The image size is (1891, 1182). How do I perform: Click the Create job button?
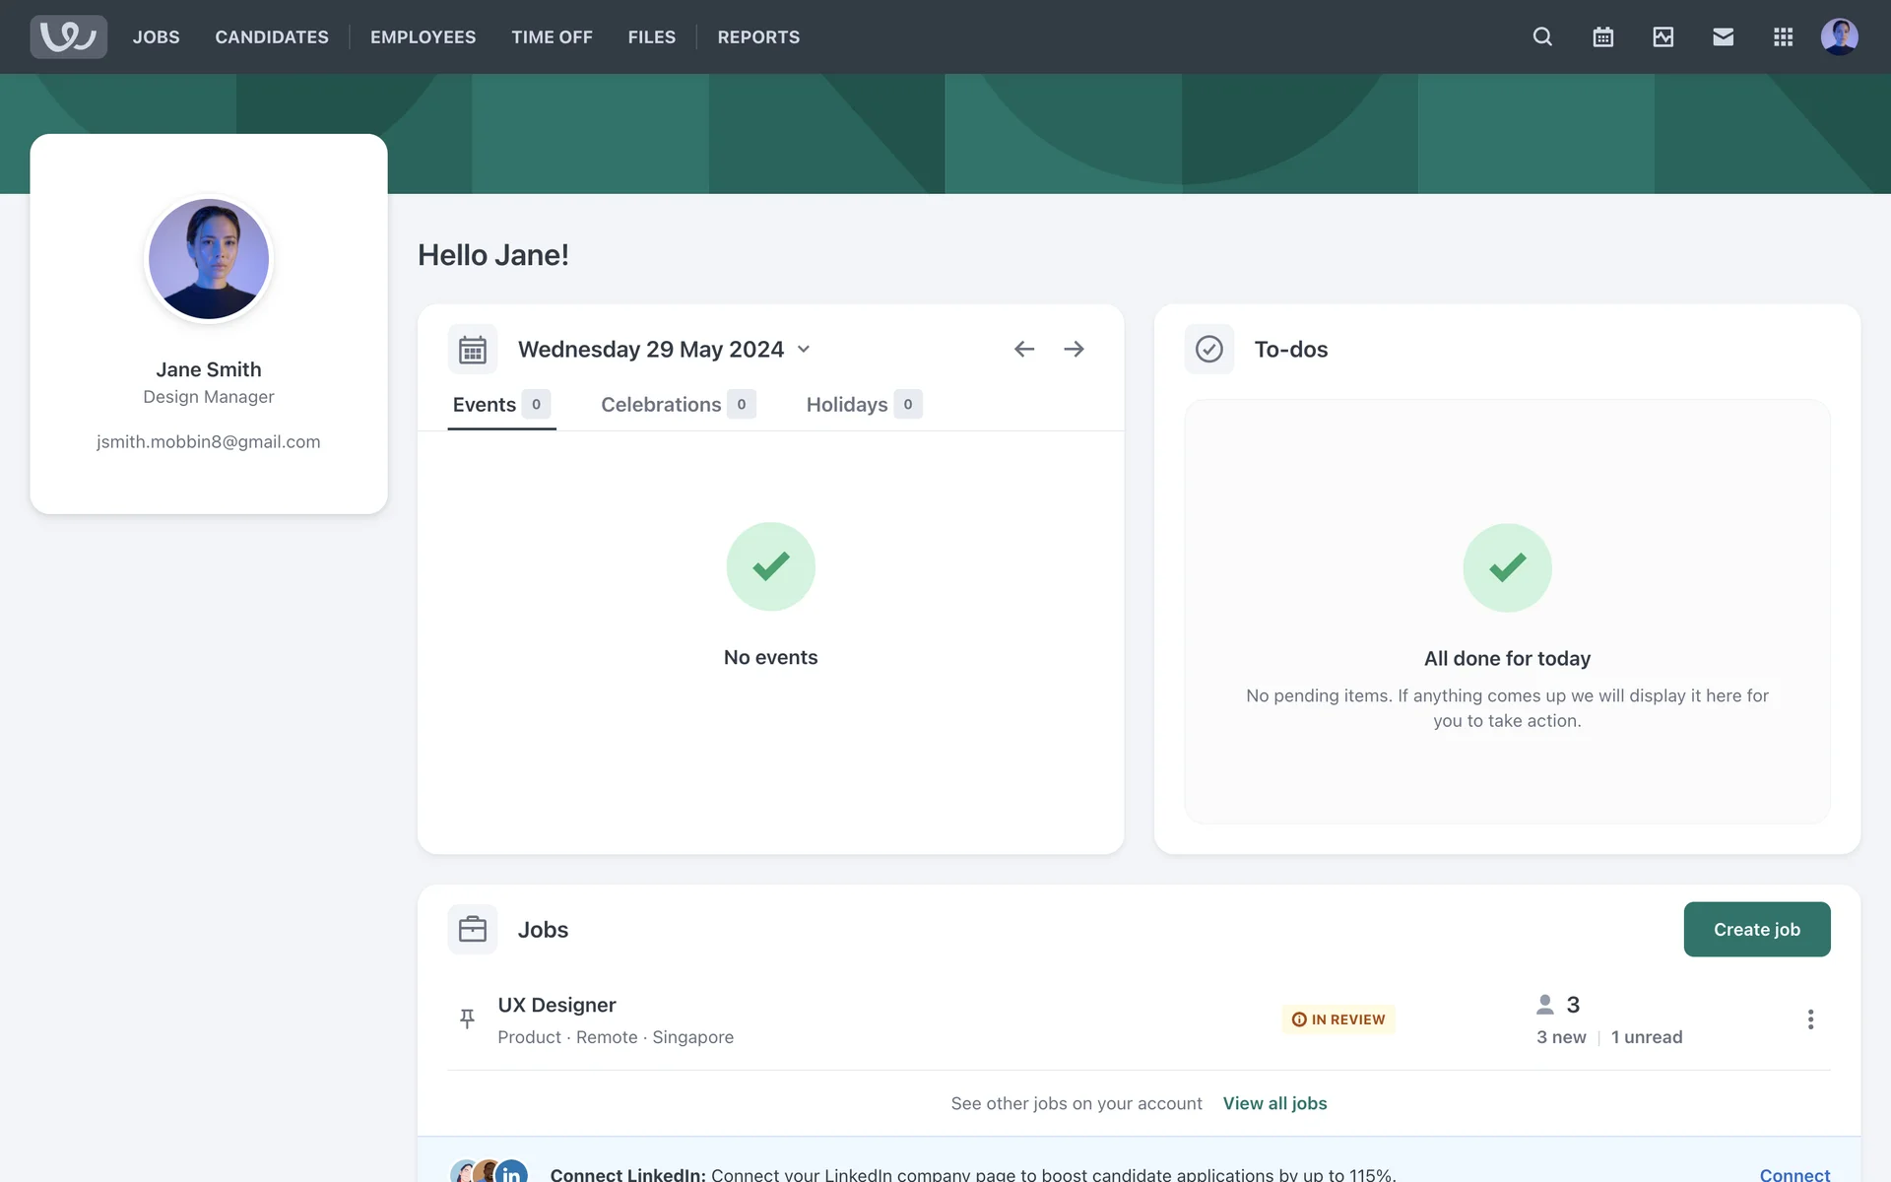tap(1756, 929)
